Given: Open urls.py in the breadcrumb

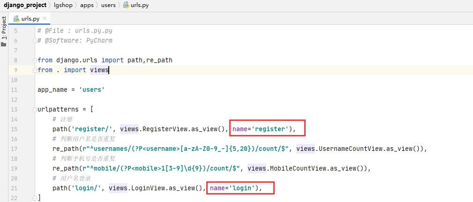Looking at the screenshot, I should tap(139, 6).
